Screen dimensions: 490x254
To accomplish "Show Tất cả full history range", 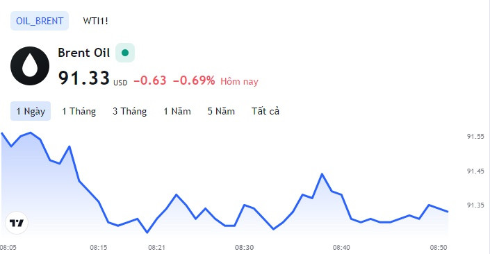I will (x=266, y=111).
